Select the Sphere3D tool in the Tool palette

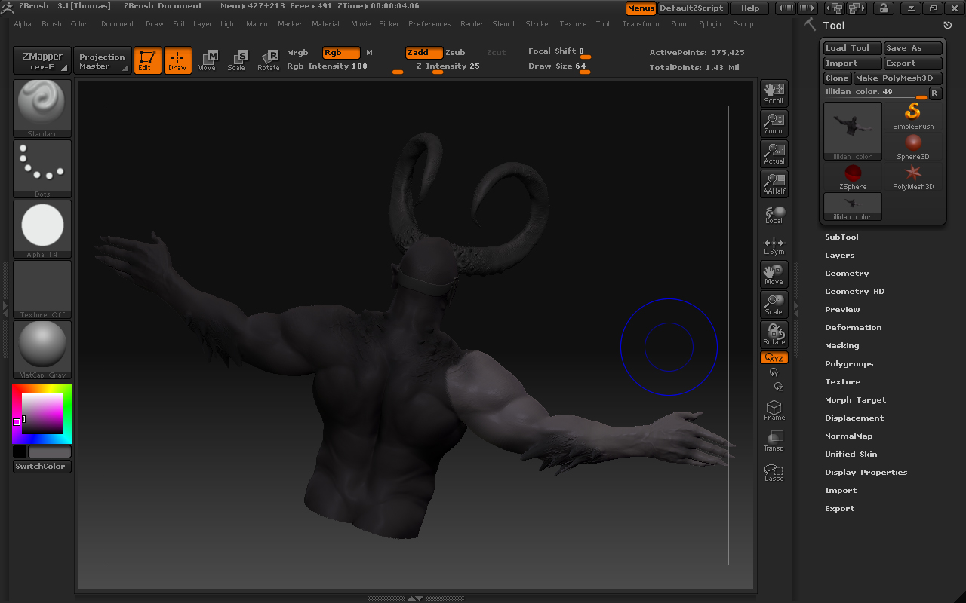pos(913,143)
